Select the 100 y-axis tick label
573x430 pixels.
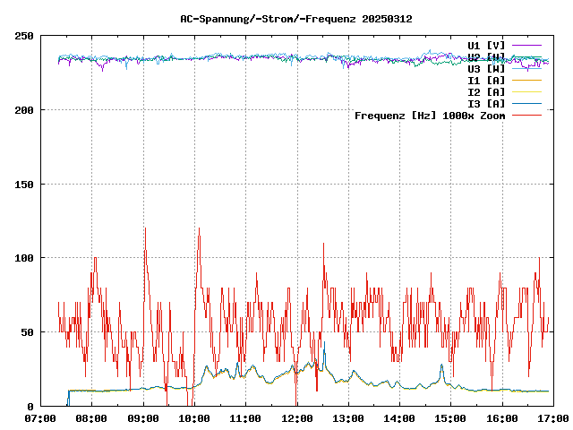[24, 258]
